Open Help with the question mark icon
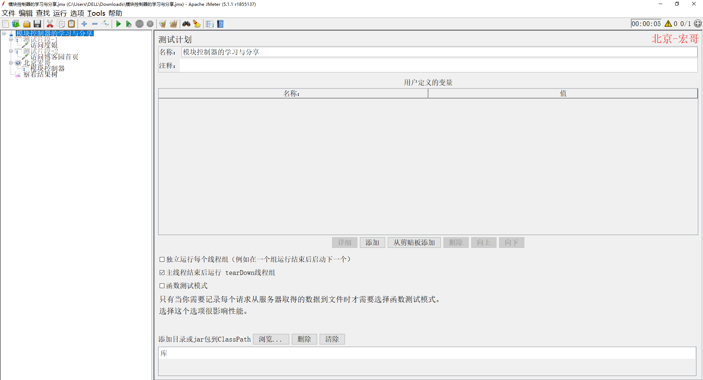This screenshot has height=380, width=703. pos(220,24)
